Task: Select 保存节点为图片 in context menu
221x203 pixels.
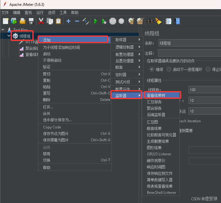Action: [75, 134]
